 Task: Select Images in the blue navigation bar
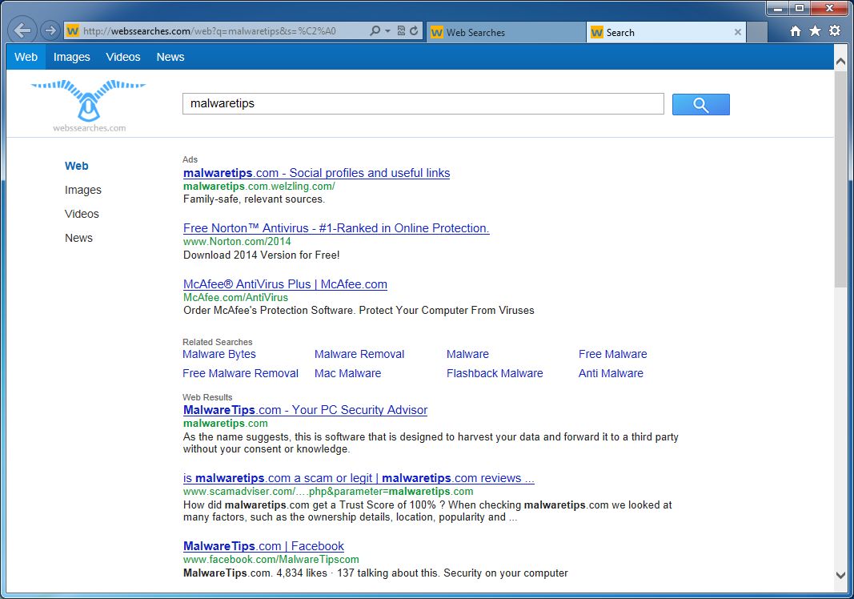pyautogui.click(x=71, y=57)
